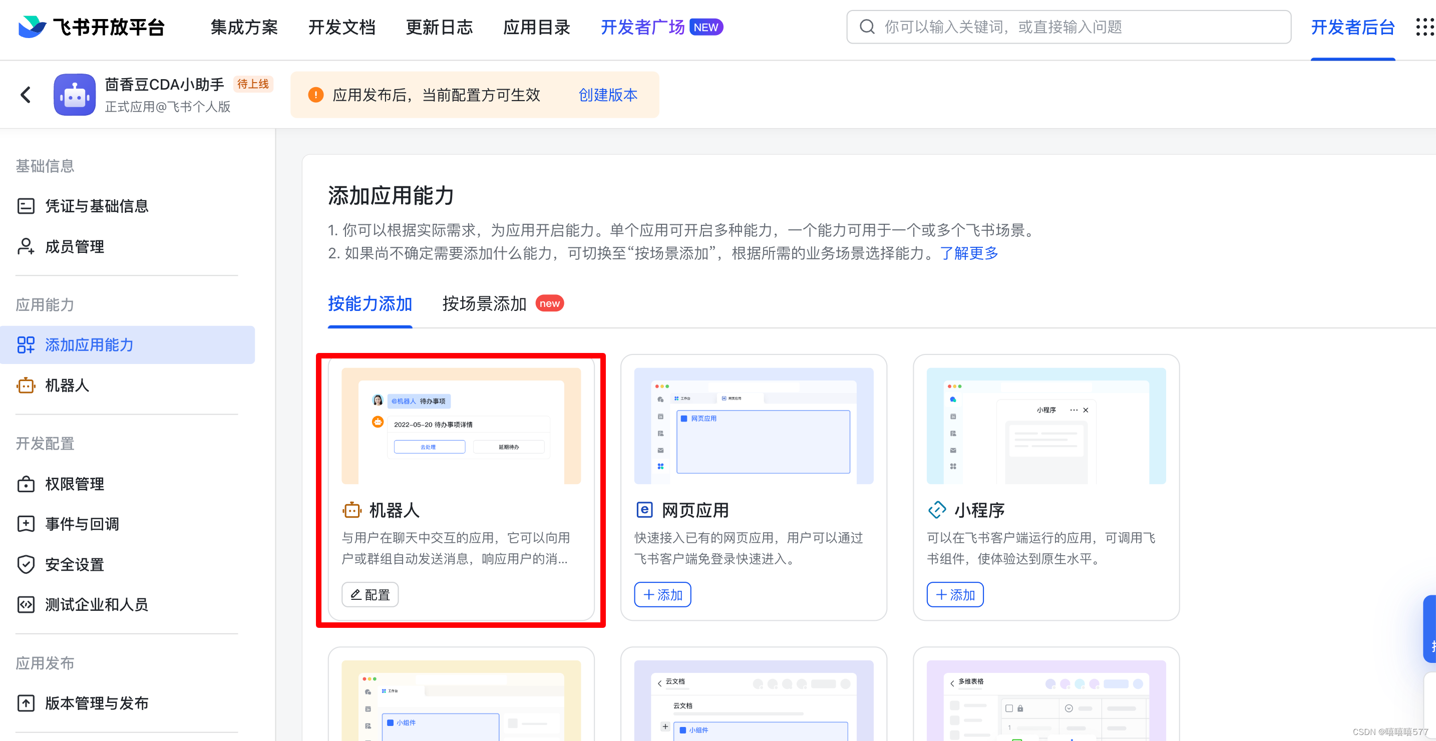Open 成员管理 sidebar item
The image size is (1436, 741).
[x=74, y=246]
